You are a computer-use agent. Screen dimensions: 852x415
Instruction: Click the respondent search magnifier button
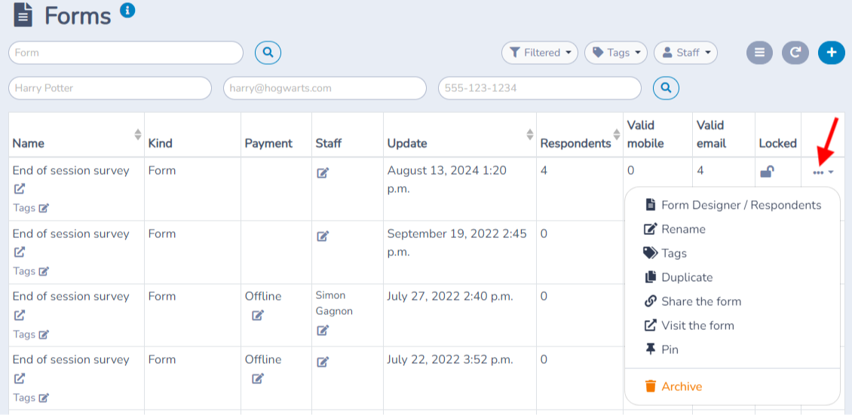[x=667, y=87]
